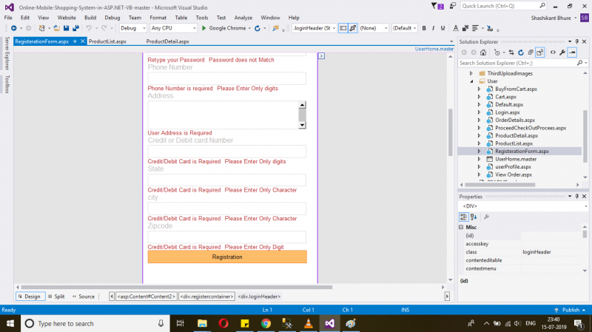The height and width of the screenshot is (332, 592).
Task: Click the browser Refresh icon in toolbar
Action: coord(258,28)
